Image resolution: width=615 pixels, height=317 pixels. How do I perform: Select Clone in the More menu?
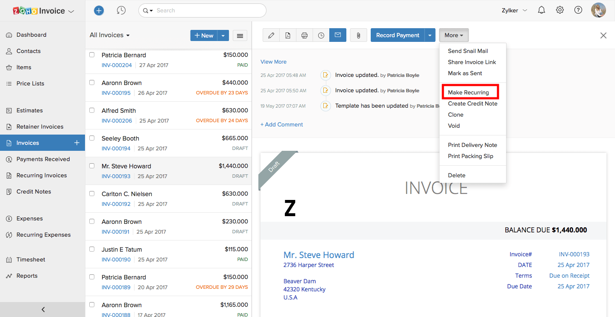(x=455, y=114)
